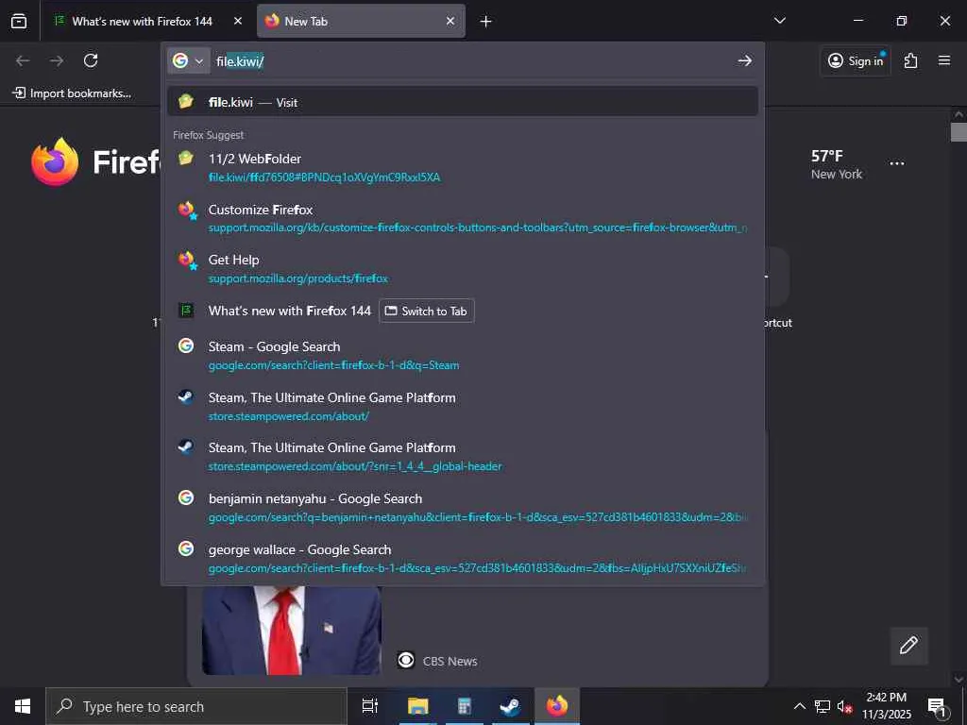Switch to the What's new with Firefox 144 tab
Image resolution: width=967 pixels, height=725 pixels.
(143, 21)
